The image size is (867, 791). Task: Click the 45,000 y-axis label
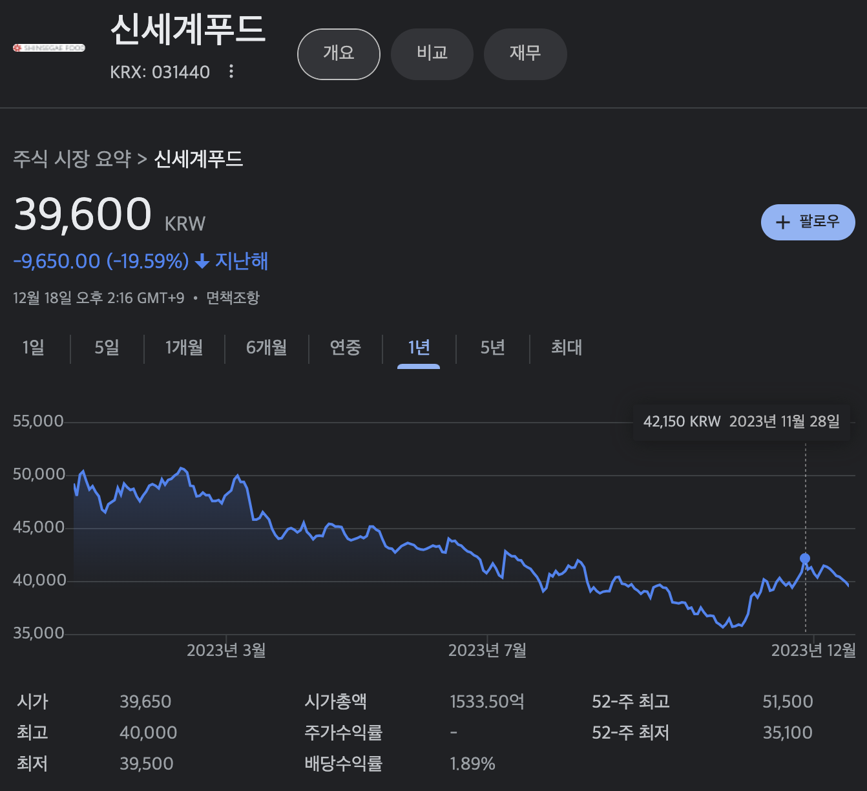pos(39,527)
